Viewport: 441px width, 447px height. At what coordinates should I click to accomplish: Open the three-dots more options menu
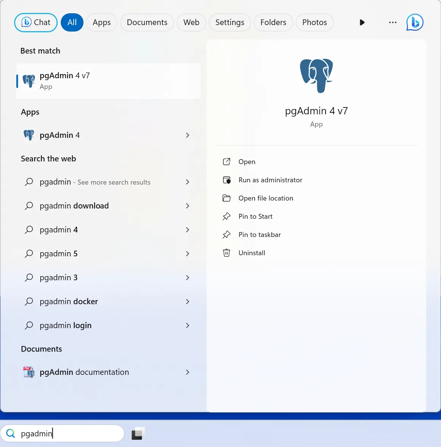[x=392, y=22]
